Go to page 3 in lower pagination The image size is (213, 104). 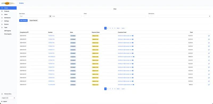[x=110, y=89]
